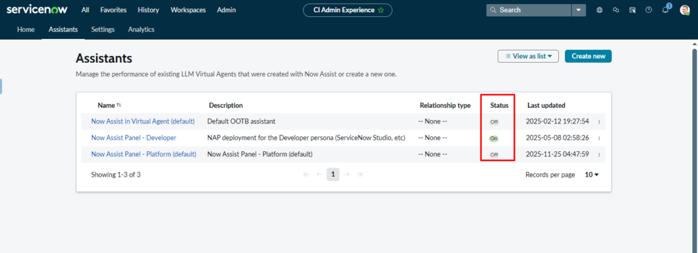Open the All menu
698x253 pixels.
pos(85,10)
